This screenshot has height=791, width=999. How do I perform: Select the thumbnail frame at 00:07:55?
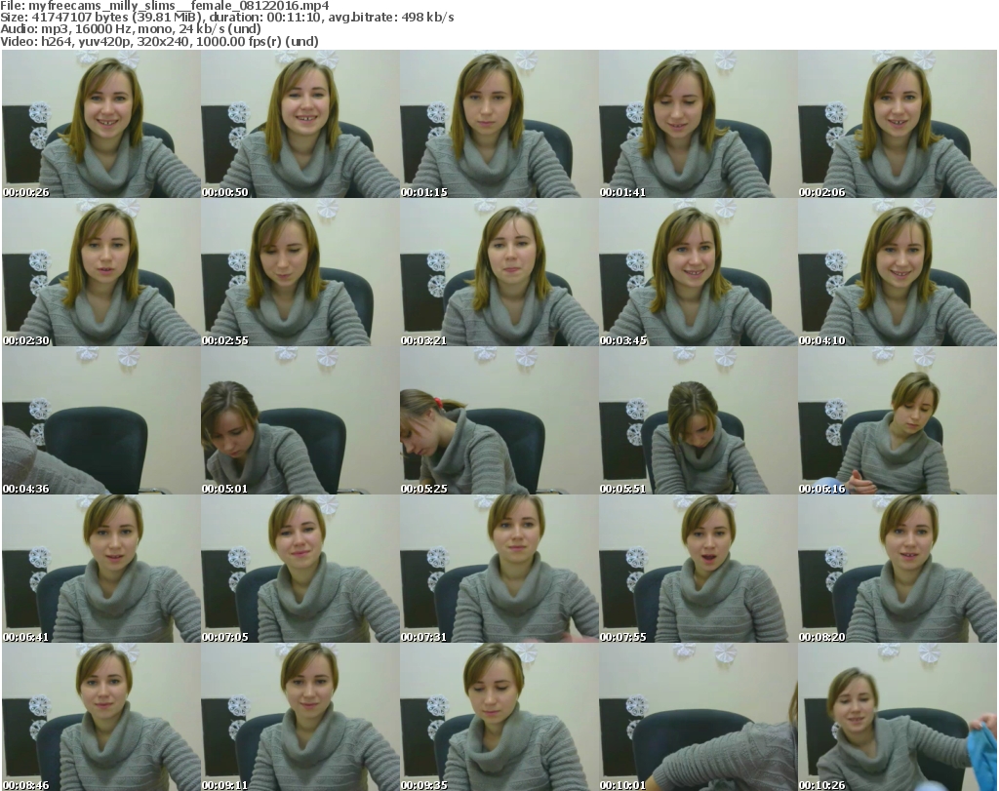click(x=698, y=570)
